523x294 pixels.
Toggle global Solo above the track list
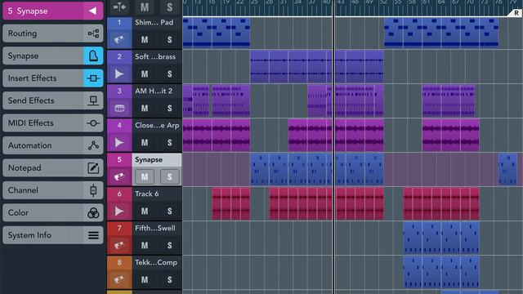click(x=169, y=7)
